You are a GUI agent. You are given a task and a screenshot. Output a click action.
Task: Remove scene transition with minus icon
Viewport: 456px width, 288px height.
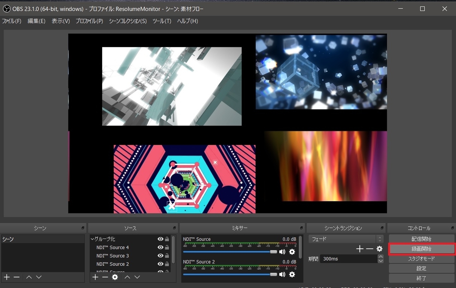[369, 249]
